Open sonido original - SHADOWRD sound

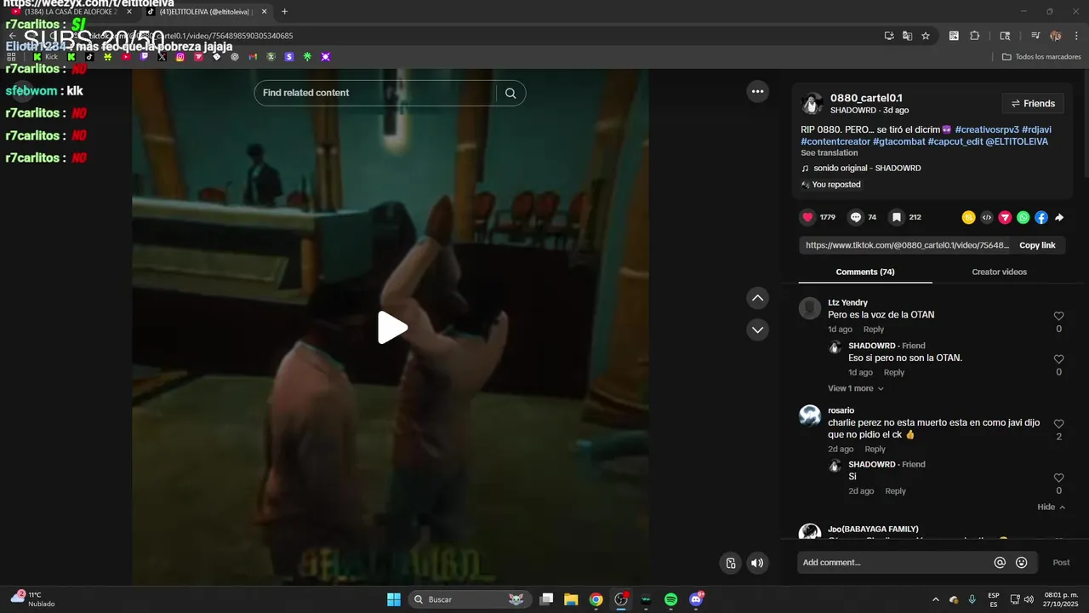[867, 169]
